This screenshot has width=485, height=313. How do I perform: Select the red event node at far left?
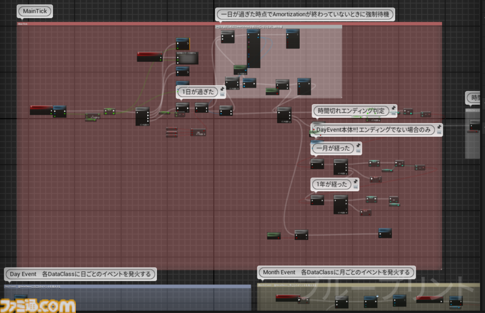coord(41,110)
